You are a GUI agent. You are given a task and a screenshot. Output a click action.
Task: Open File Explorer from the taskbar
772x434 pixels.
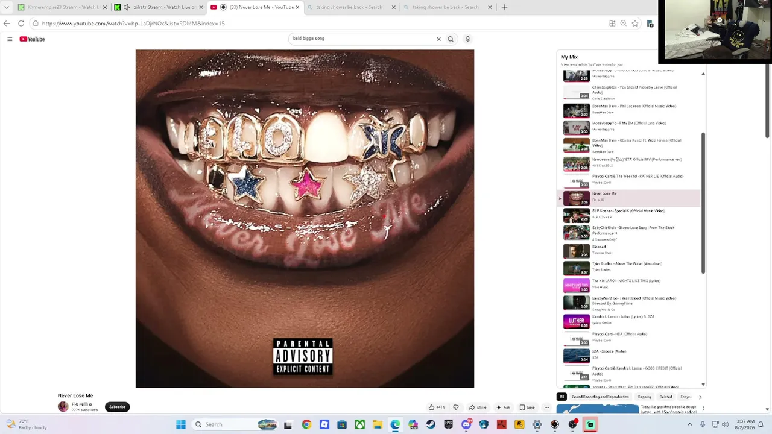tap(378, 424)
